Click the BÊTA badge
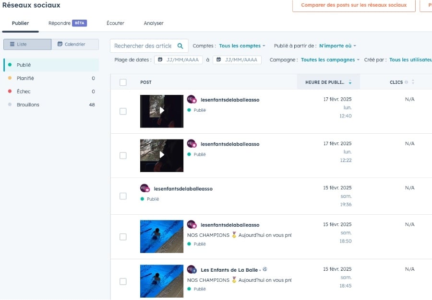Image resolution: width=432 pixels, height=300 pixels. click(x=79, y=23)
